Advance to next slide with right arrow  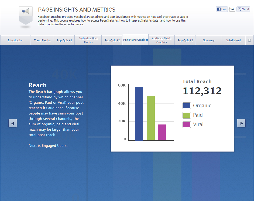click(x=241, y=123)
